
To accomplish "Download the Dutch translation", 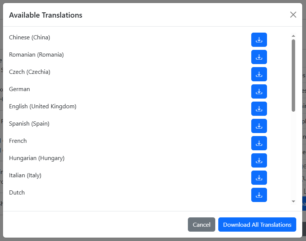I will pos(259,195).
